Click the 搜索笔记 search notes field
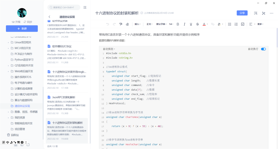This screenshot has width=278, height=149. [x=64, y=7]
